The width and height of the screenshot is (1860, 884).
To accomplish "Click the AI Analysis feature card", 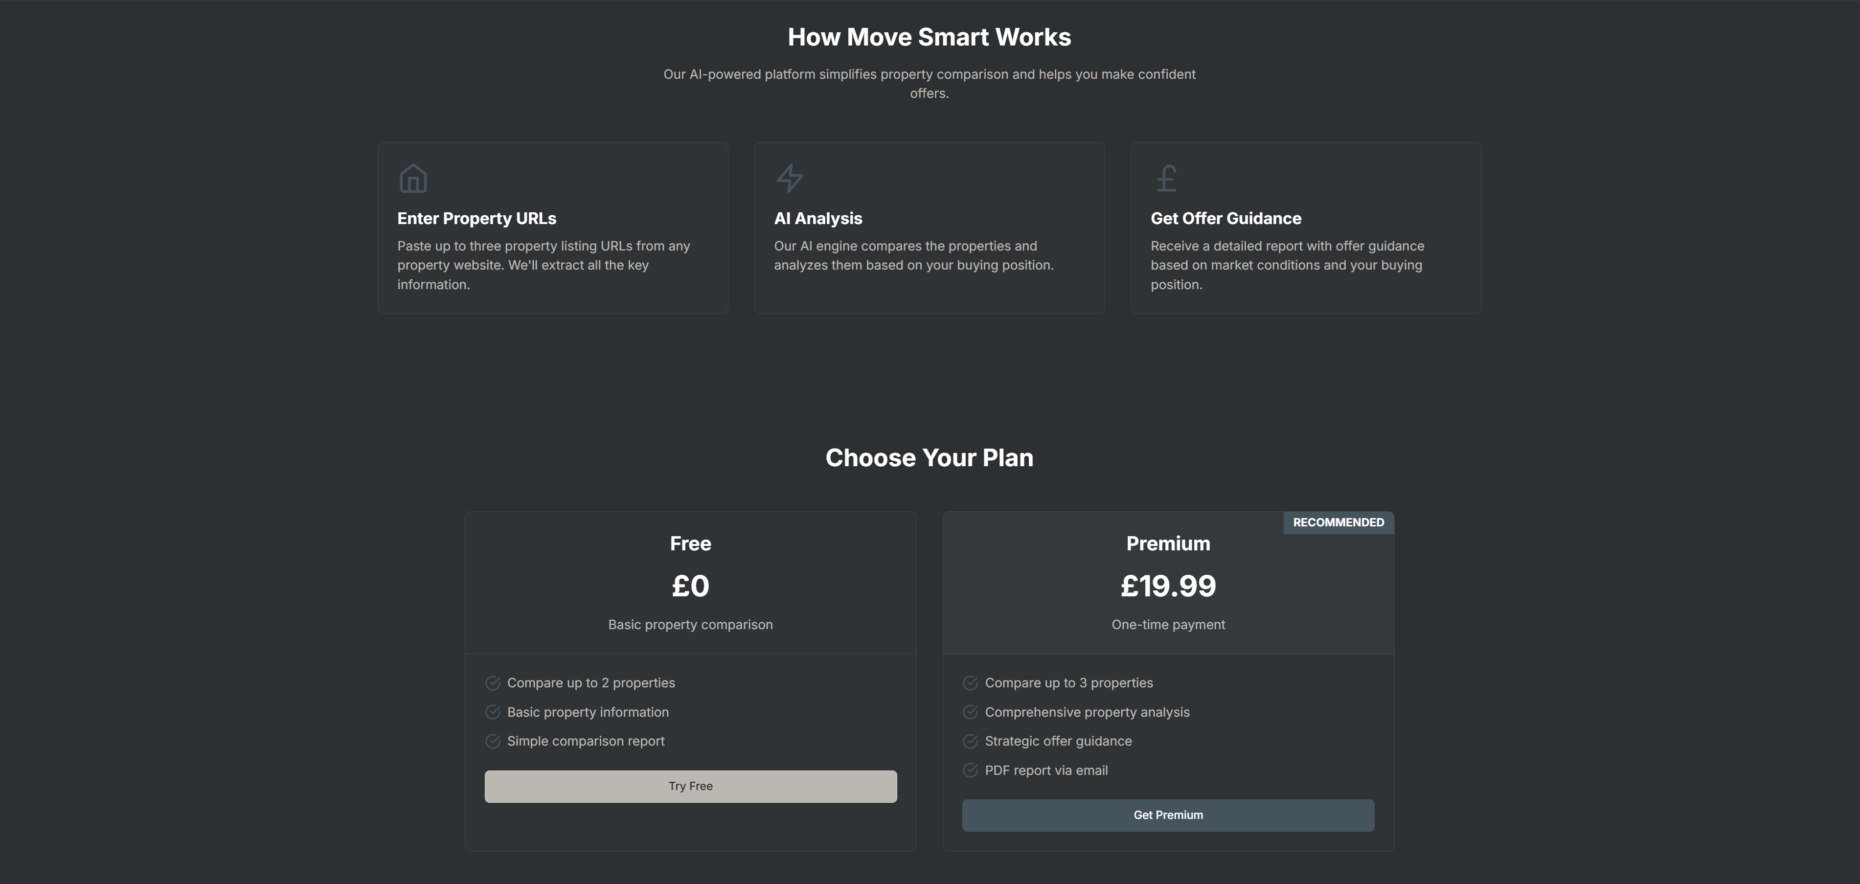I will point(930,227).
